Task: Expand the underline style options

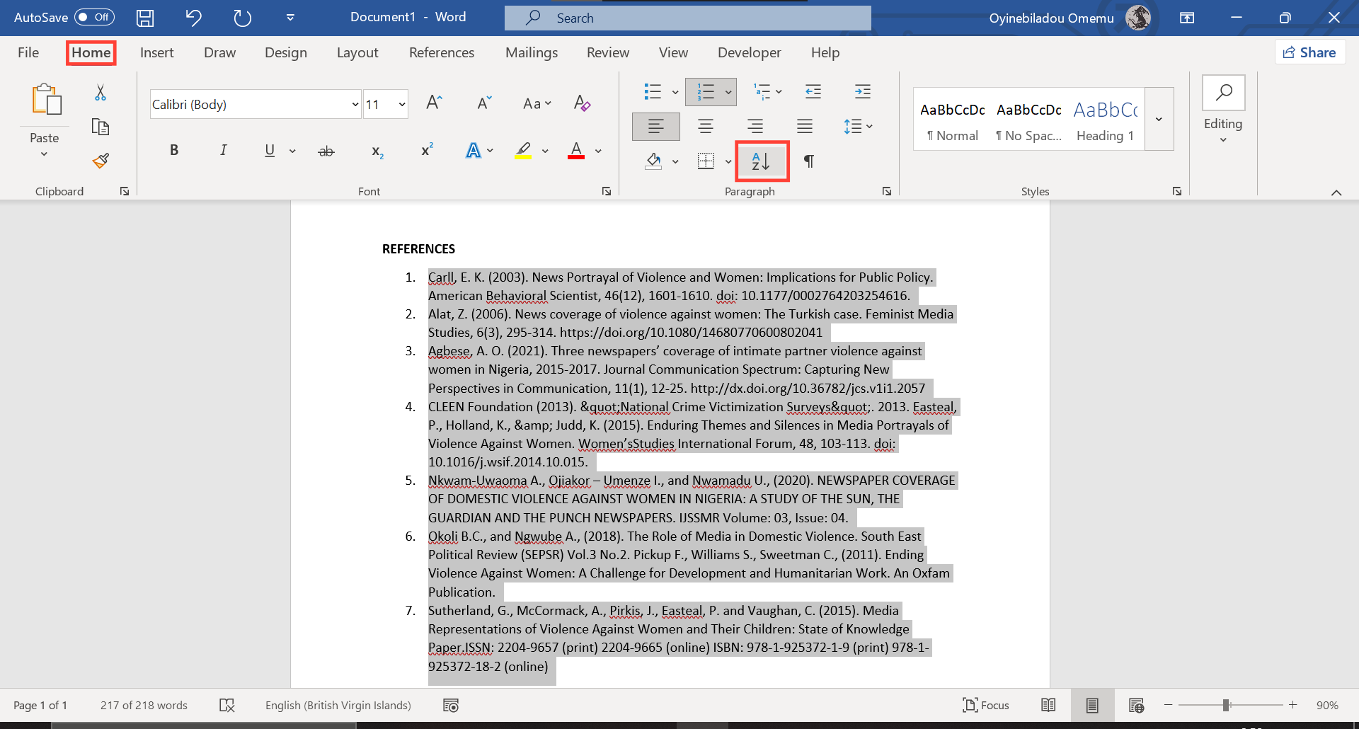Action: coord(291,150)
